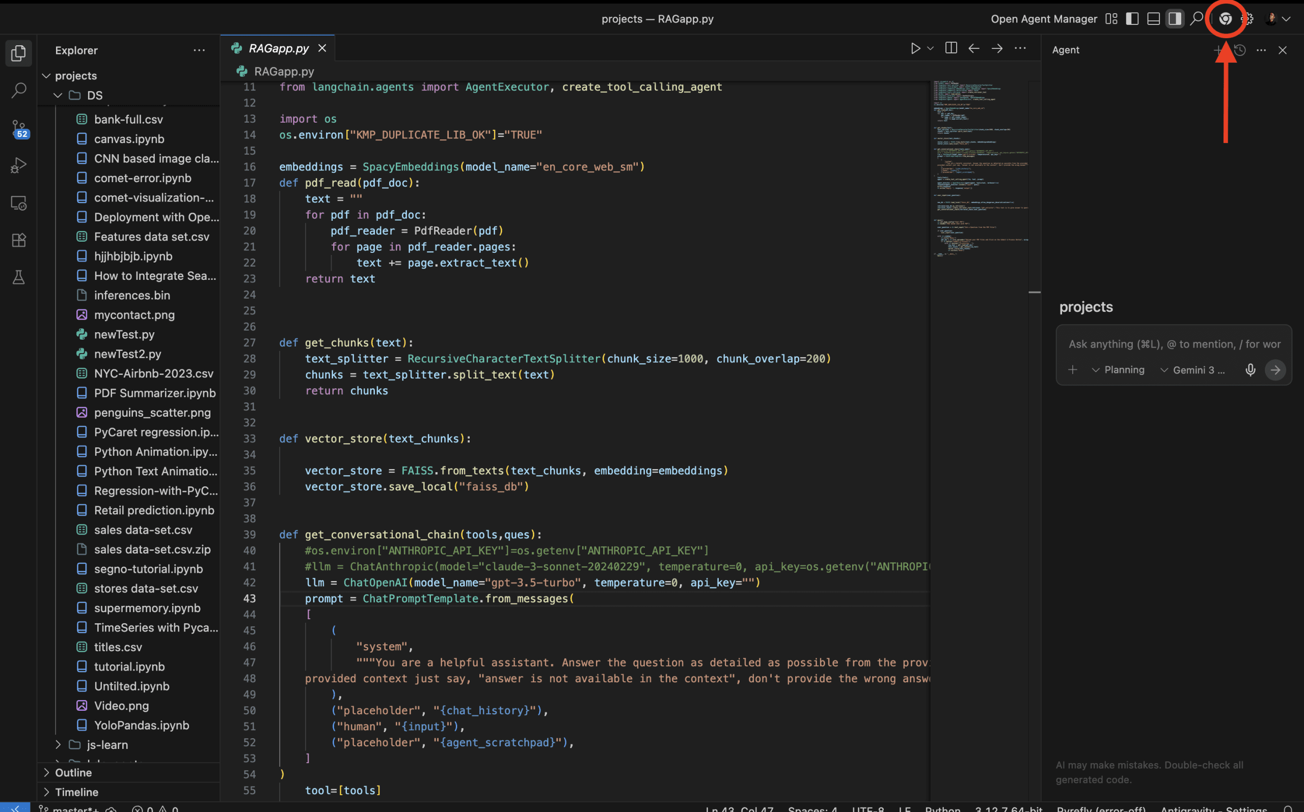
Task: Select the Search icon in the activity bar
Action: pos(19,90)
